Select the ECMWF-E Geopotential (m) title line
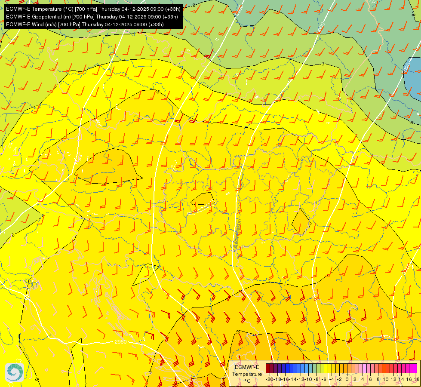 [92, 17]
